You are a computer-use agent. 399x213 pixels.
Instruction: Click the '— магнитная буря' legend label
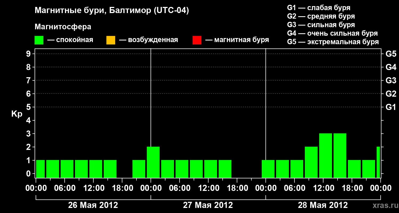237,40
